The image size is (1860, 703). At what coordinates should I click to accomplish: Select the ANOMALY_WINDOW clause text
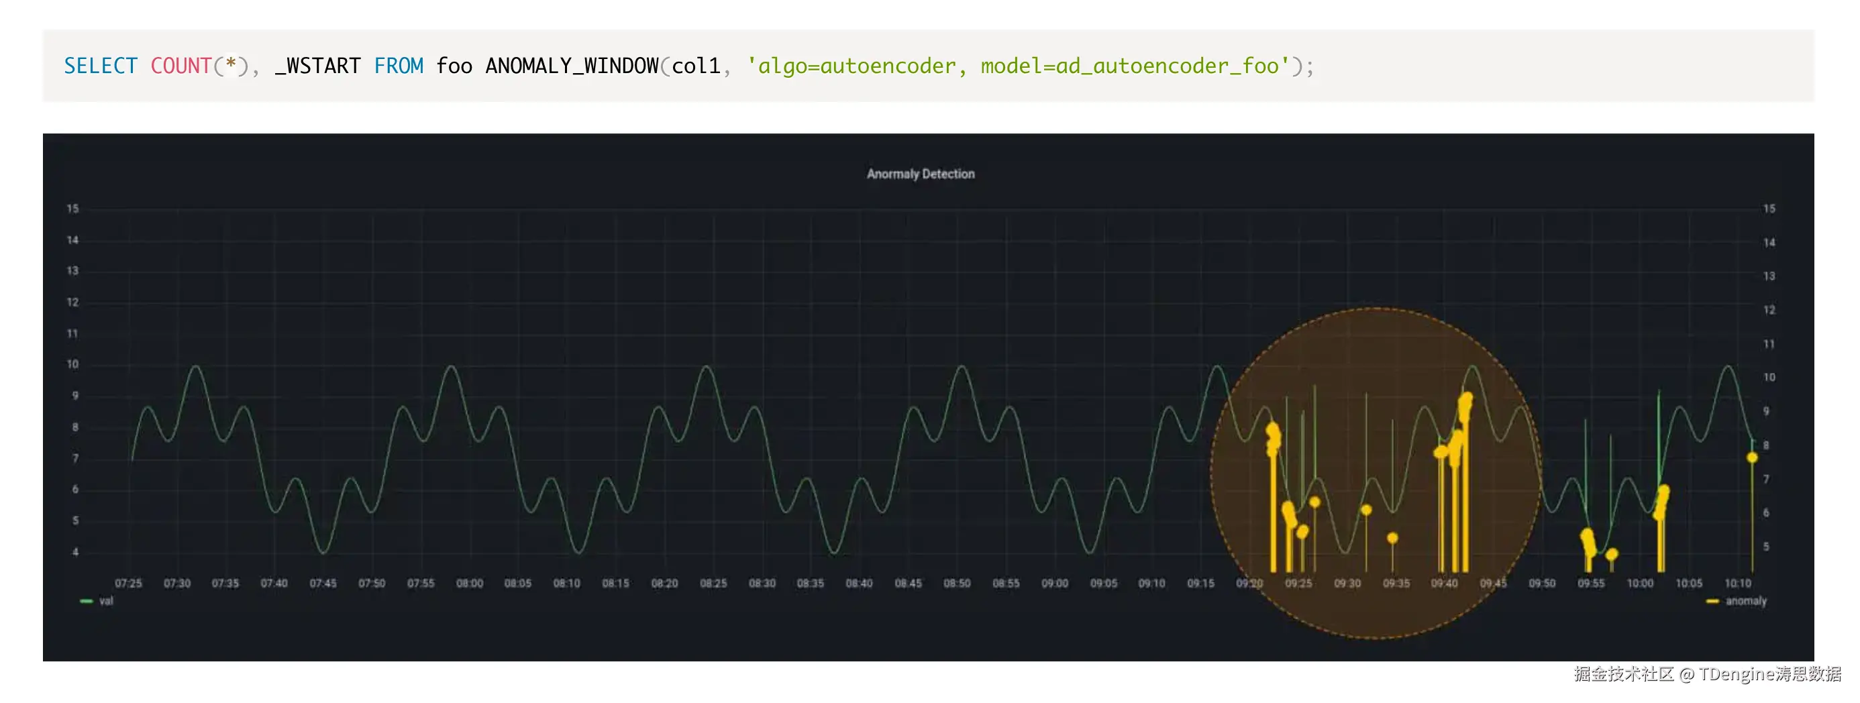pos(570,66)
